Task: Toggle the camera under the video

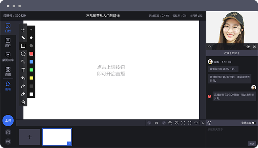Action: coord(248,46)
